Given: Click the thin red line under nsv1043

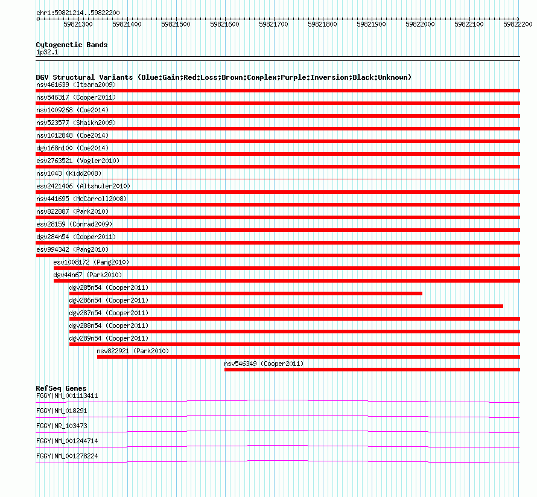Looking at the screenshot, I should (278, 179).
